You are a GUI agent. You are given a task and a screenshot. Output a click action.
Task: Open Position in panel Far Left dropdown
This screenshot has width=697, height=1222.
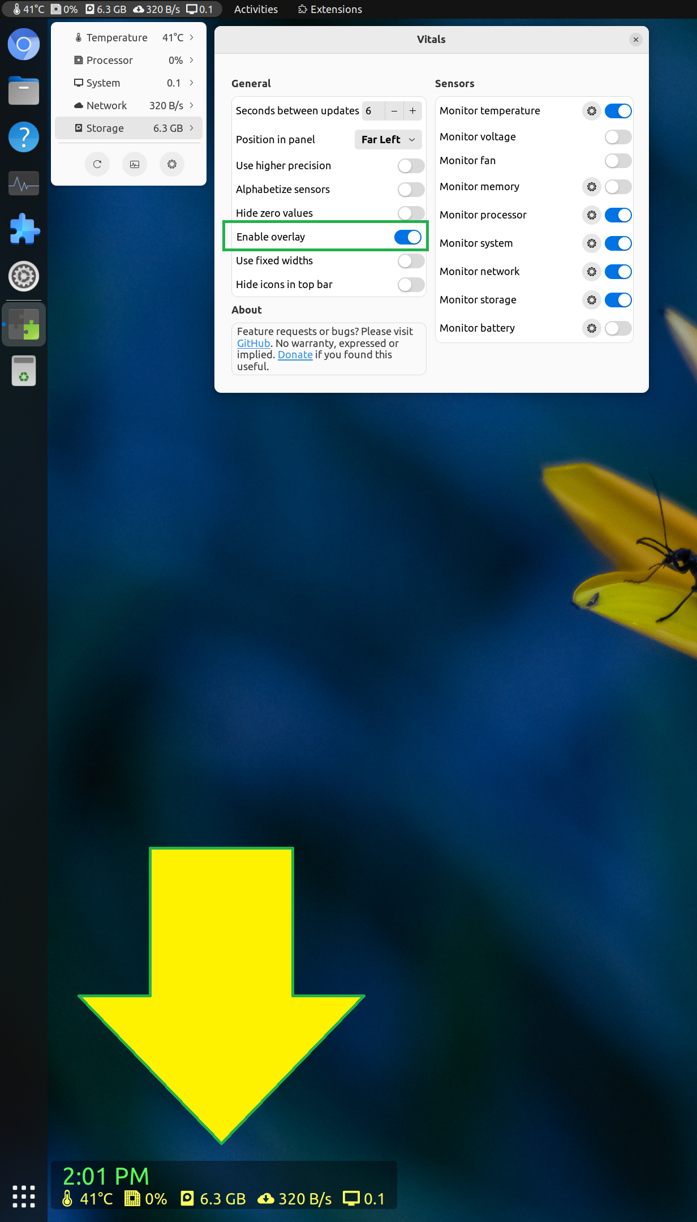pyautogui.click(x=388, y=140)
